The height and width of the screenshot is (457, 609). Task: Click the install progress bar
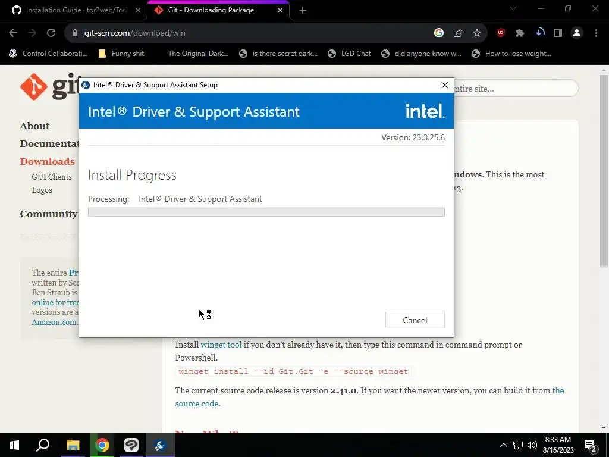(x=266, y=212)
